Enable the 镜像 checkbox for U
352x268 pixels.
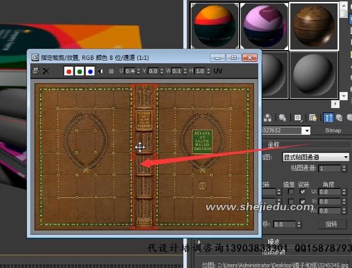(x=291, y=191)
